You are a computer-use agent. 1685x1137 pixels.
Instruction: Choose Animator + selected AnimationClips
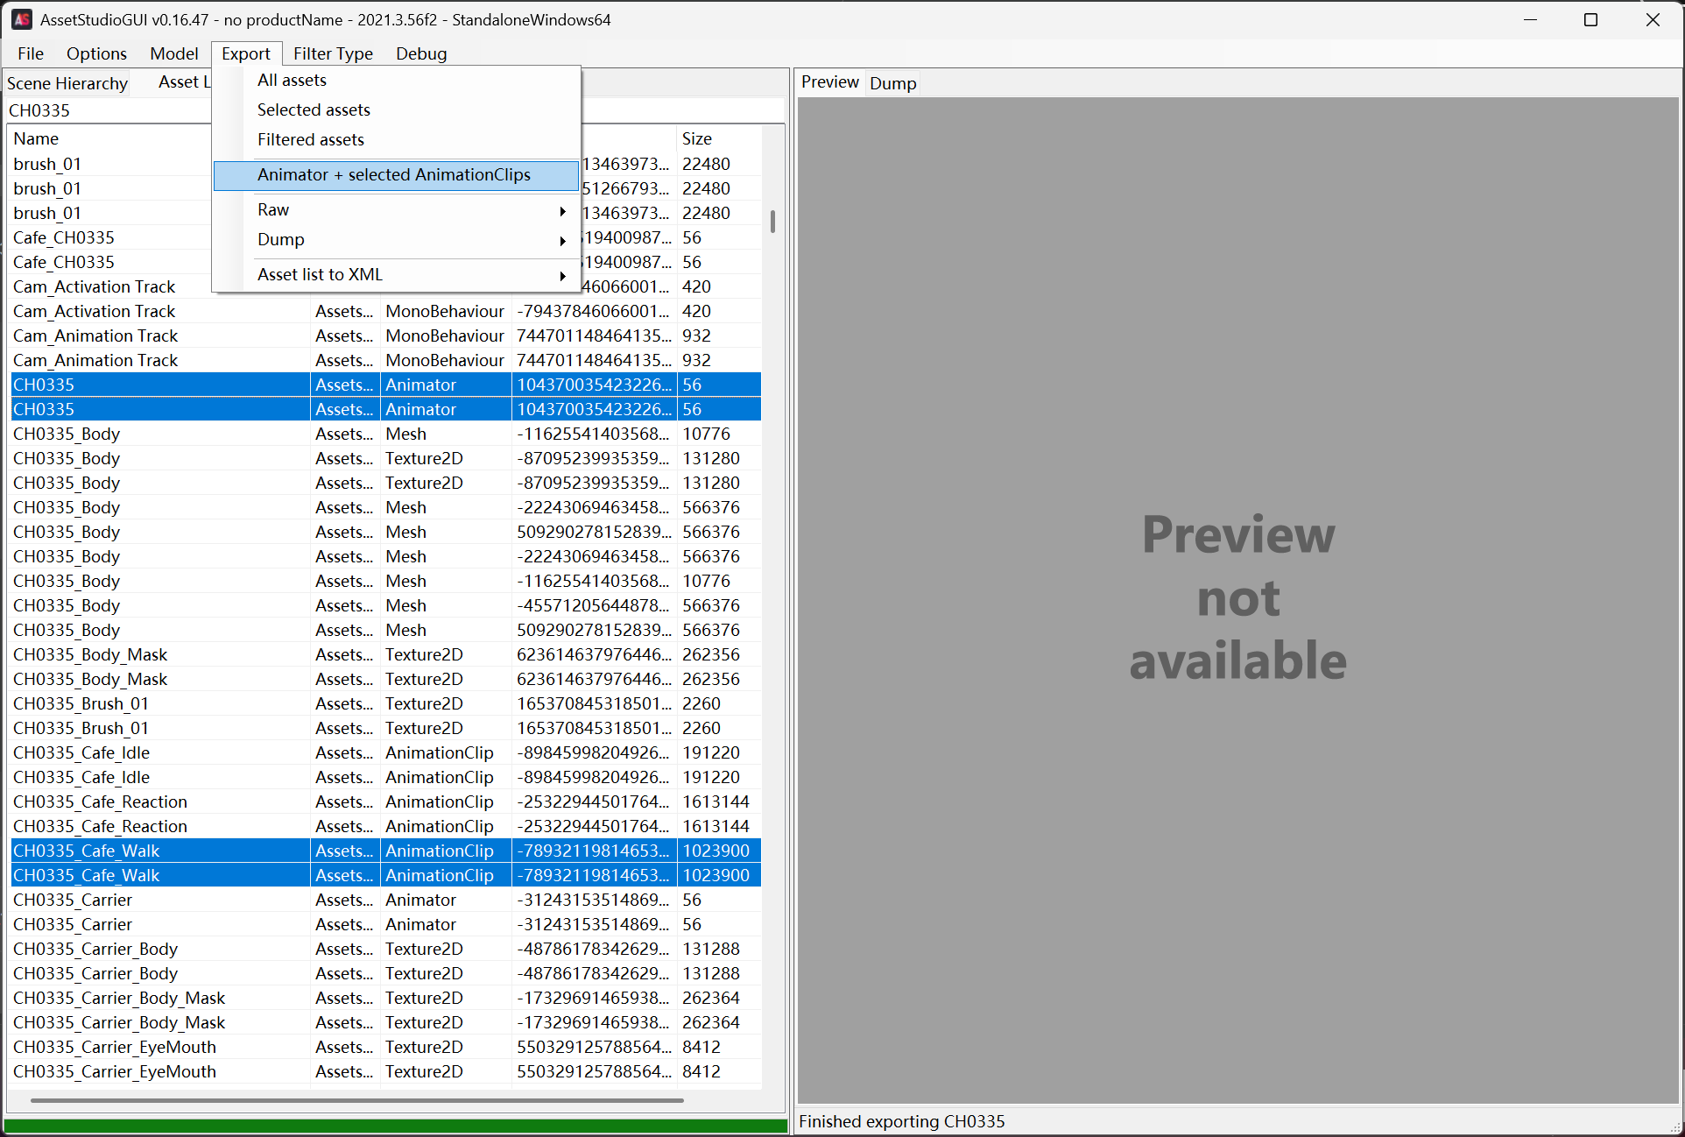[393, 175]
